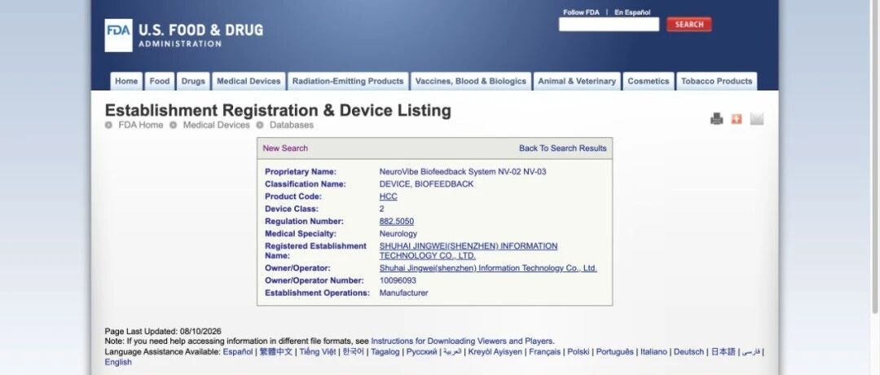This screenshot has width=880, height=375.
Task: Click the NeuroVibe Biofeedback System proprietary name
Action: coord(463,172)
